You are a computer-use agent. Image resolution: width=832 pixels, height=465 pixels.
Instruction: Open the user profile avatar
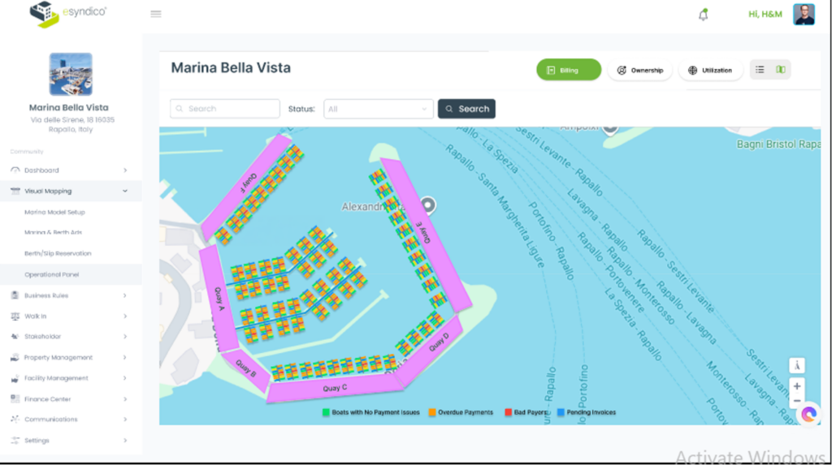point(804,14)
